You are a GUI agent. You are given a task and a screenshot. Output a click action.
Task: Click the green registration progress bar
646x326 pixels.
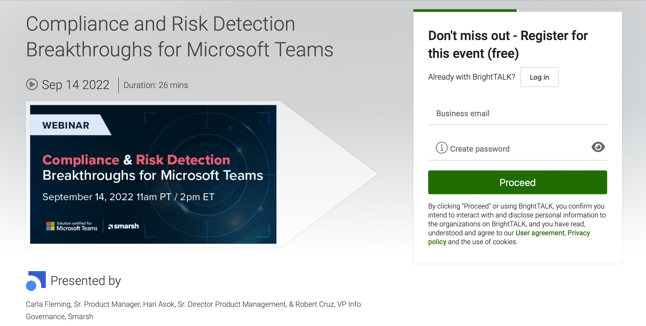[465, 11]
